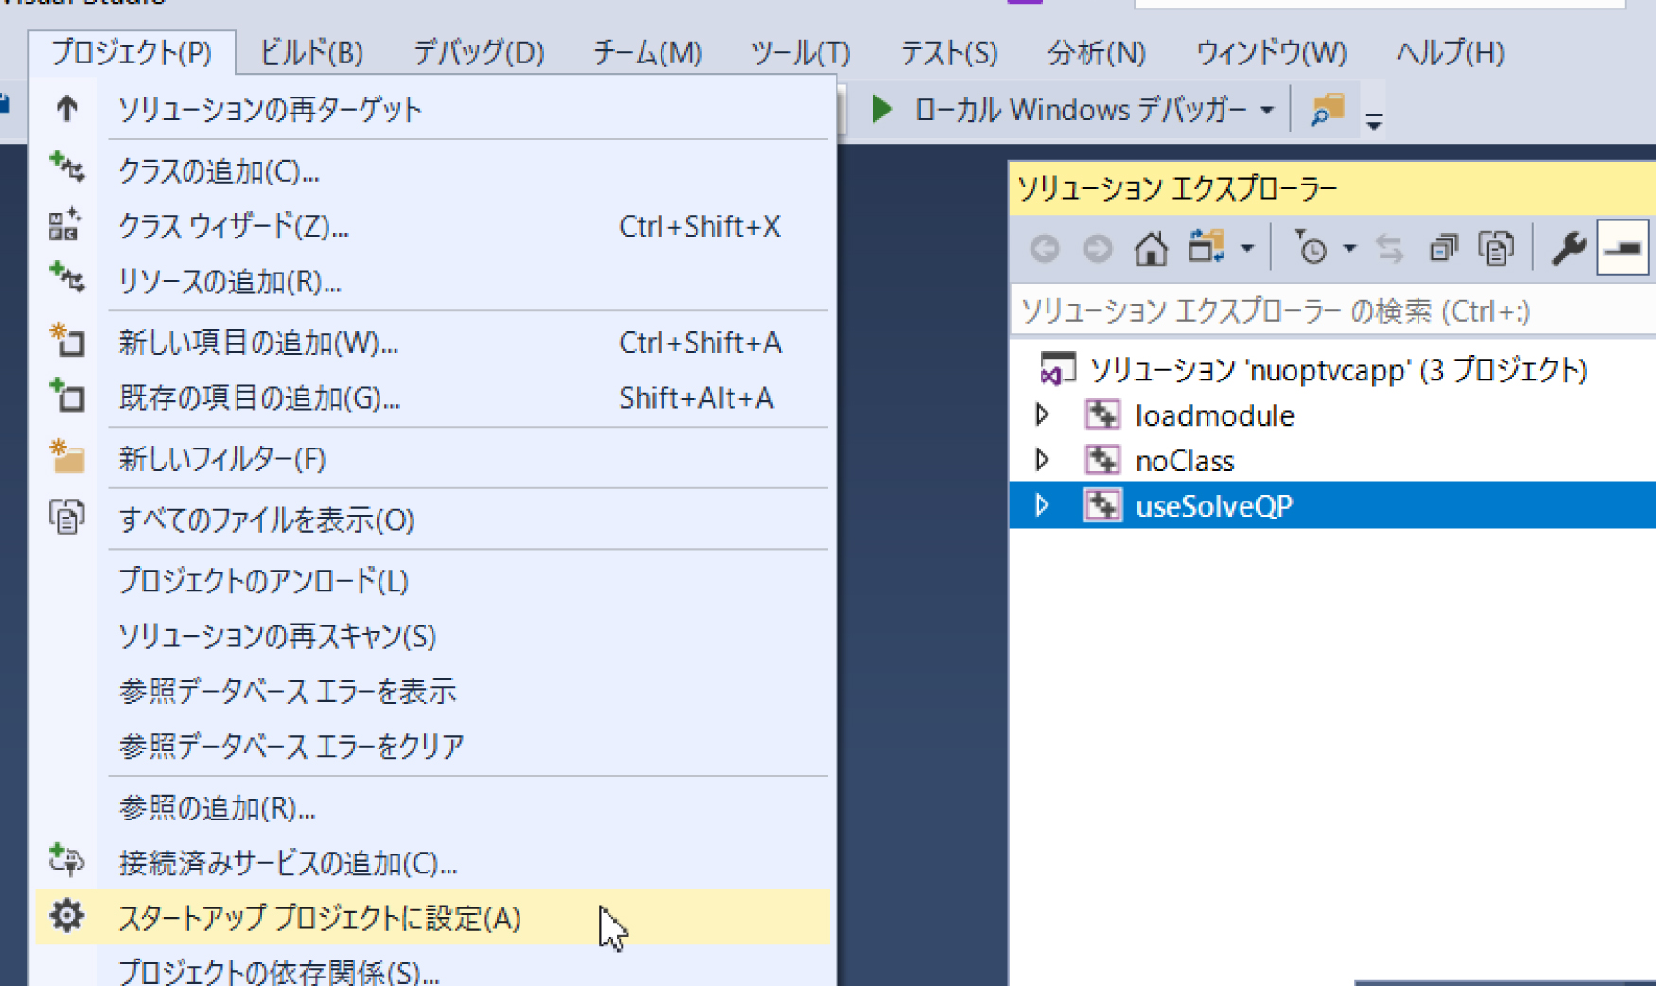Toggle Show All Files icon in Solution Explorer

click(1496, 249)
